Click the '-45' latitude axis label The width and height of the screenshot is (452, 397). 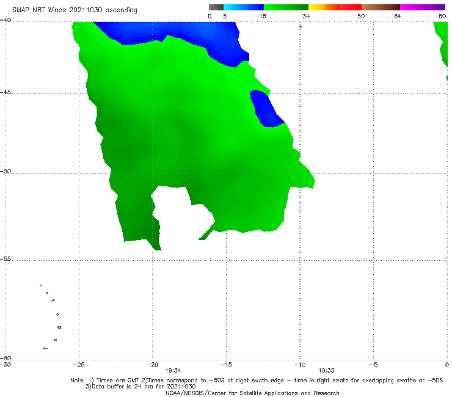[x=5, y=92]
